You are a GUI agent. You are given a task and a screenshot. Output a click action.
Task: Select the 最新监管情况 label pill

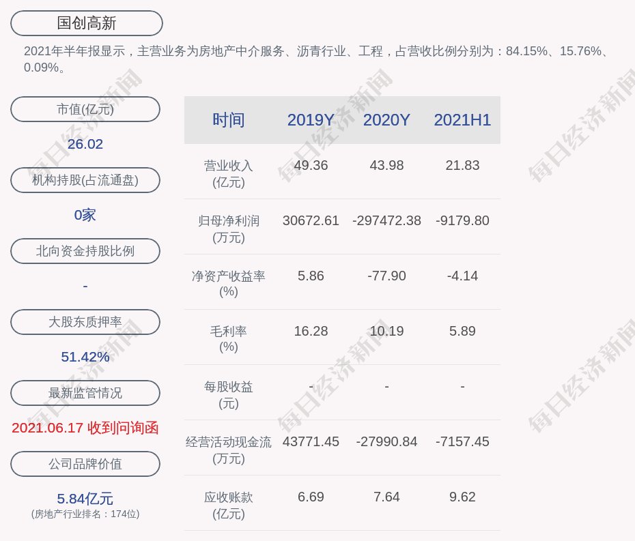click(x=85, y=393)
